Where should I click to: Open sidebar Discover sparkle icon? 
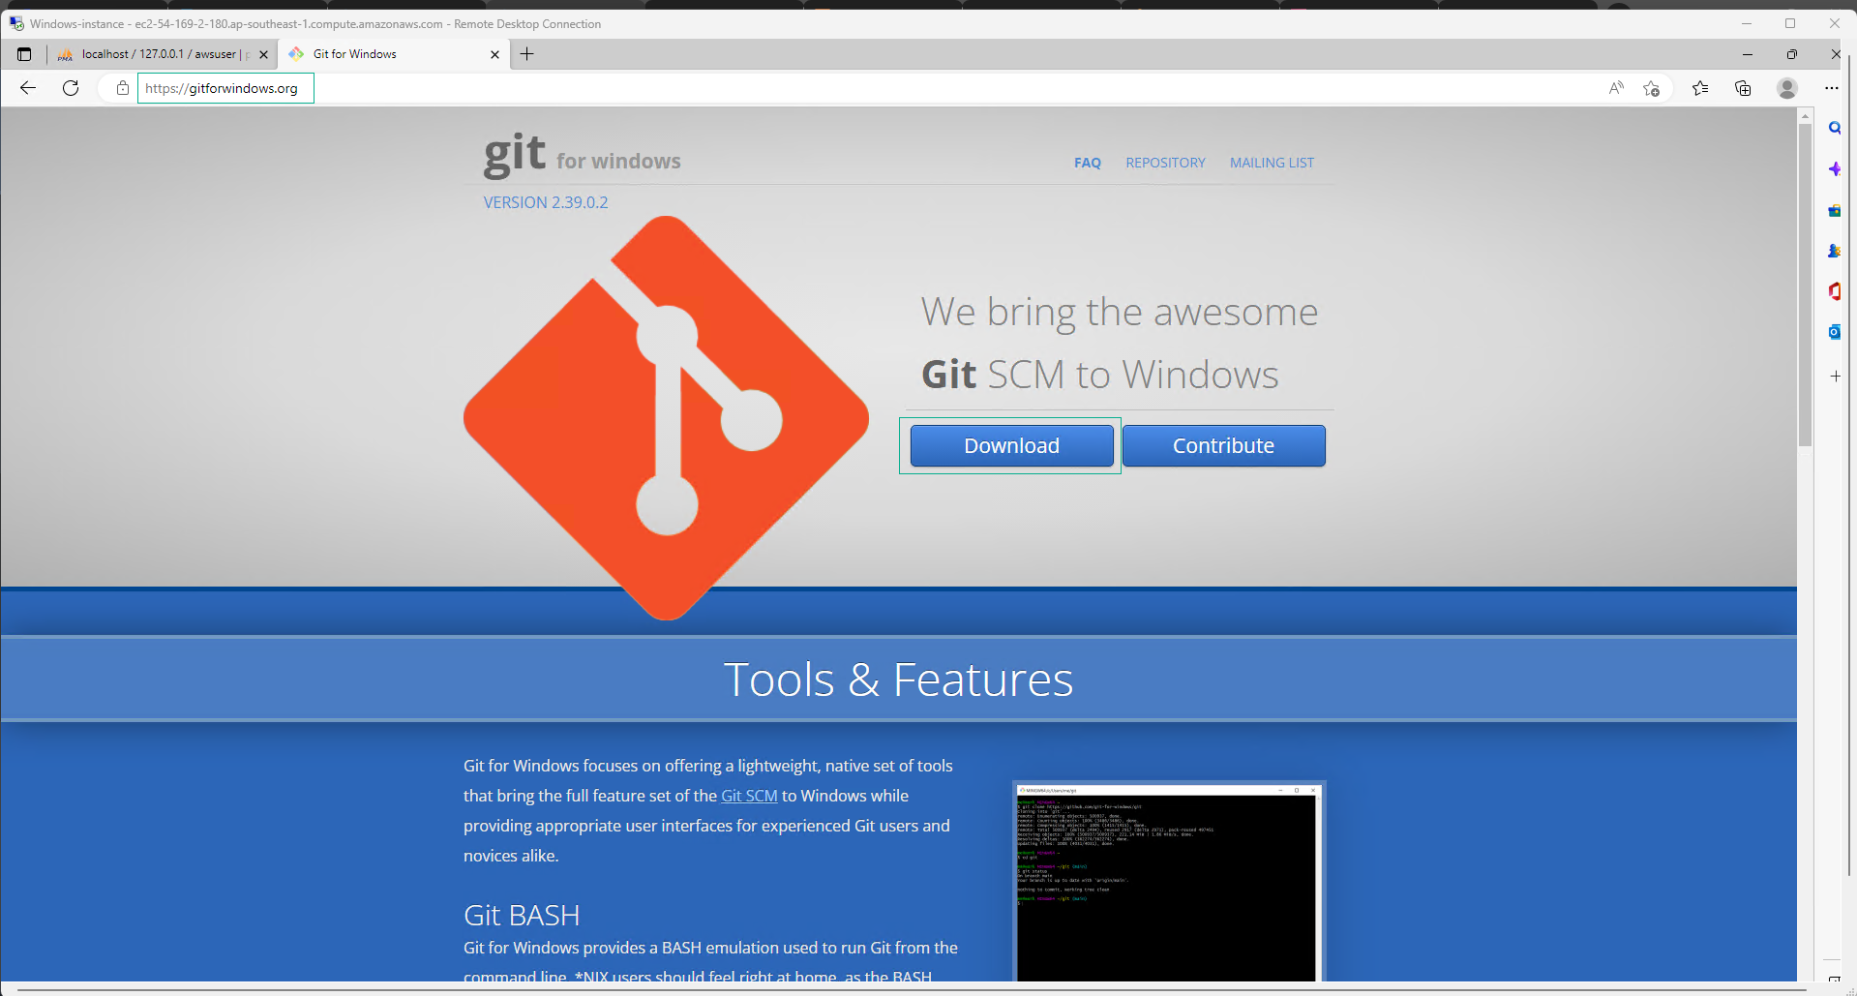coord(1834,169)
